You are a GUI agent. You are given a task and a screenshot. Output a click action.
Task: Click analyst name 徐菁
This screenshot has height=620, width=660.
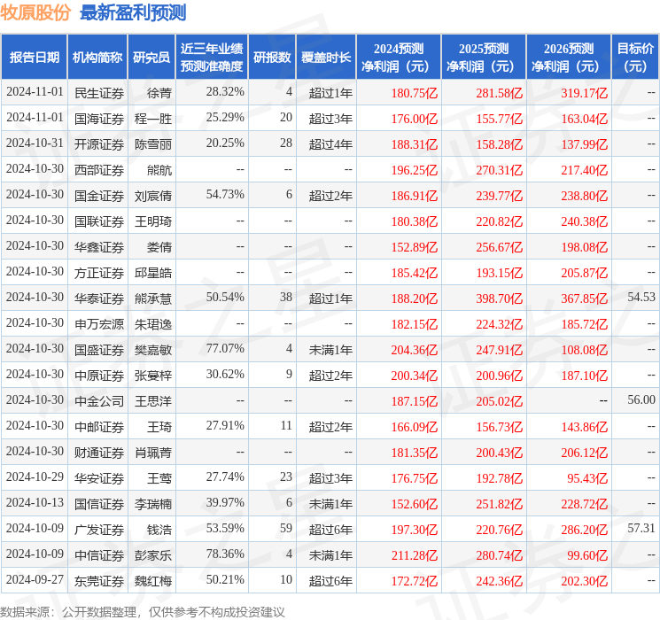159,93
